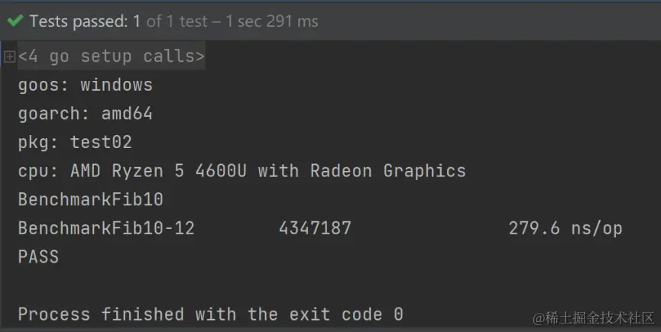Expand the folded go setup calls block
The image size is (661, 332).
(9, 56)
